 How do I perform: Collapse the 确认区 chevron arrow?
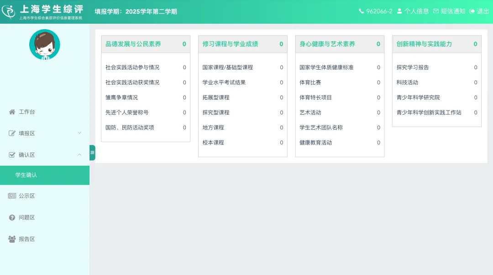pyautogui.click(x=79, y=155)
